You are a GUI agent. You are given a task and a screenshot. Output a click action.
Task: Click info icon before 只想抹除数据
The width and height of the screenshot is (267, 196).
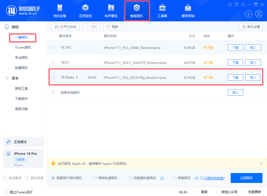tap(201, 178)
